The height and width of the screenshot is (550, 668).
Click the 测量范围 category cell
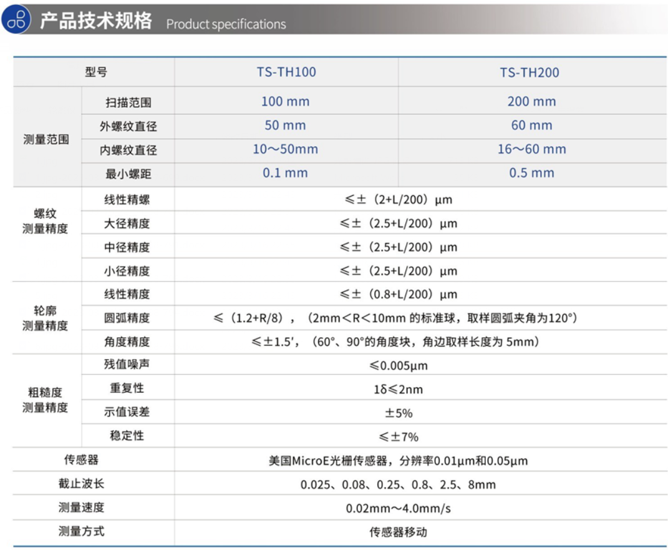[46, 139]
